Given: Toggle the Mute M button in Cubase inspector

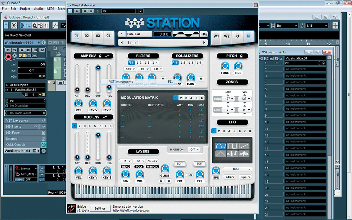Looking at the screenshot, I should point(8,50).
